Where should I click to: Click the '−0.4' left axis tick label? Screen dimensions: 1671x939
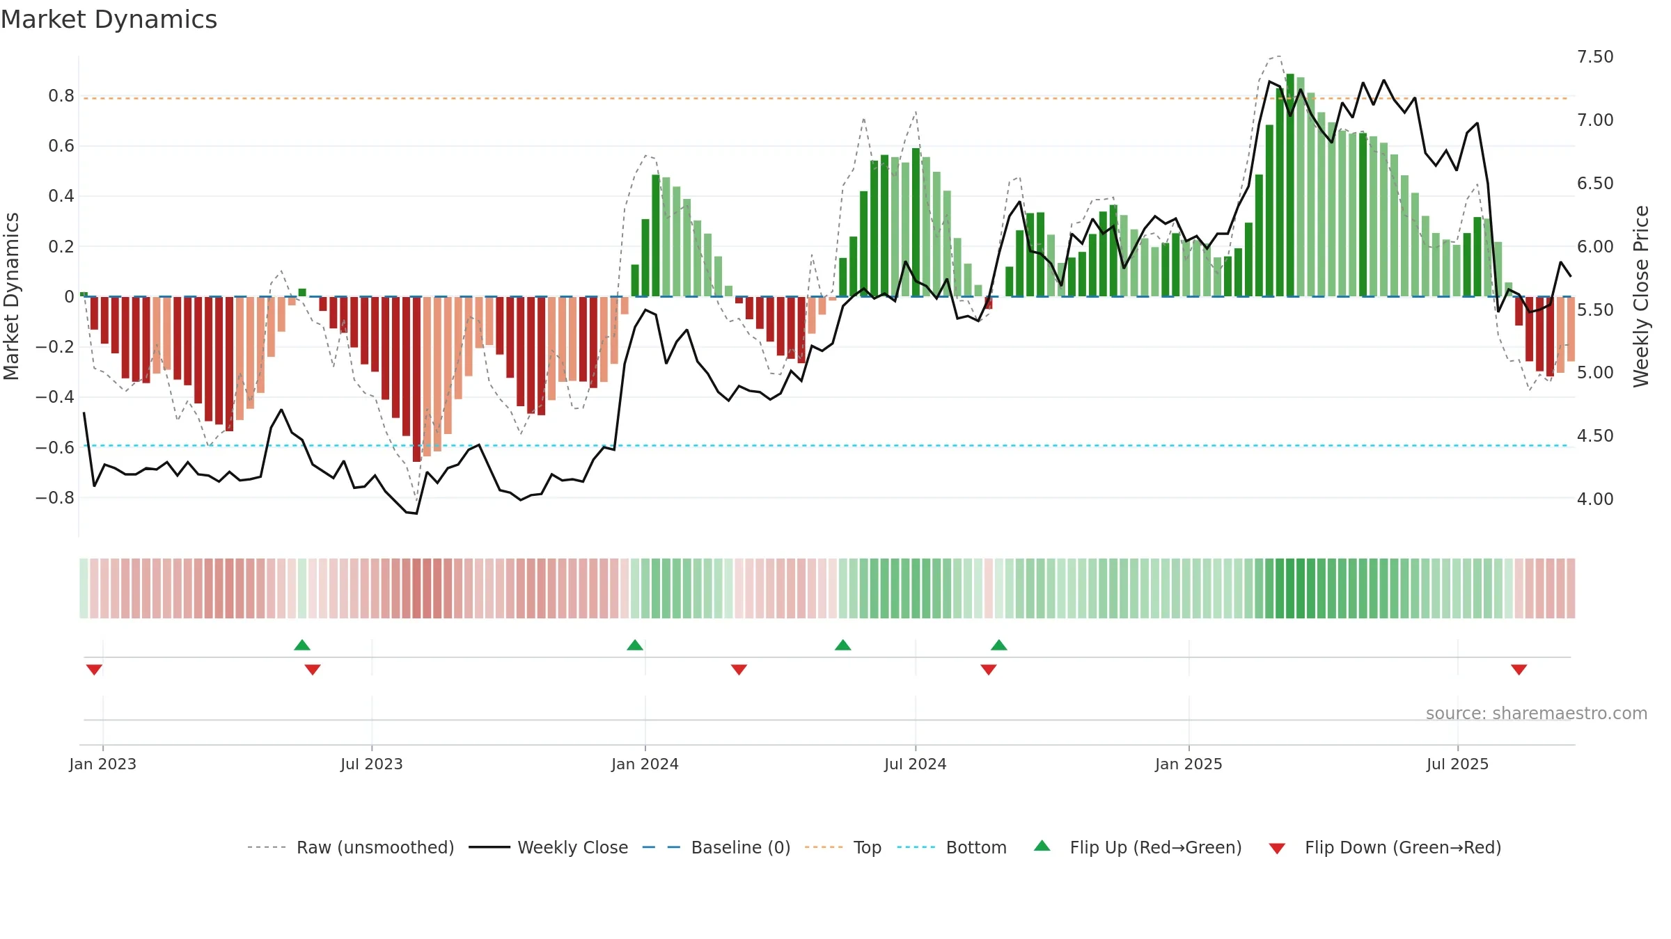(55, 397)
